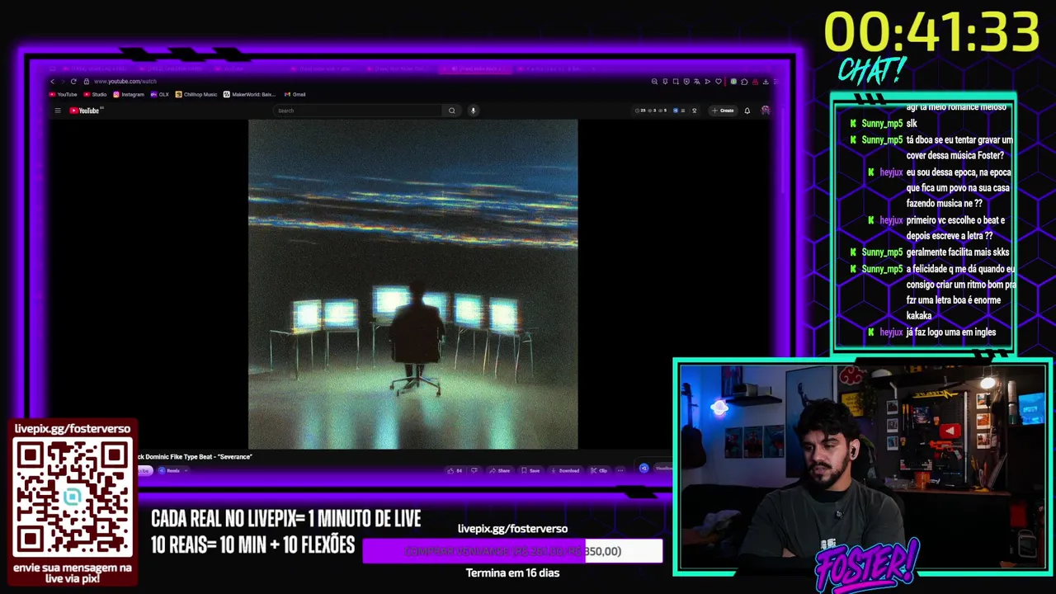Click the send/flow arrow icon in toolbar
Screen dimensions: 1056x594
coord(707,82)
